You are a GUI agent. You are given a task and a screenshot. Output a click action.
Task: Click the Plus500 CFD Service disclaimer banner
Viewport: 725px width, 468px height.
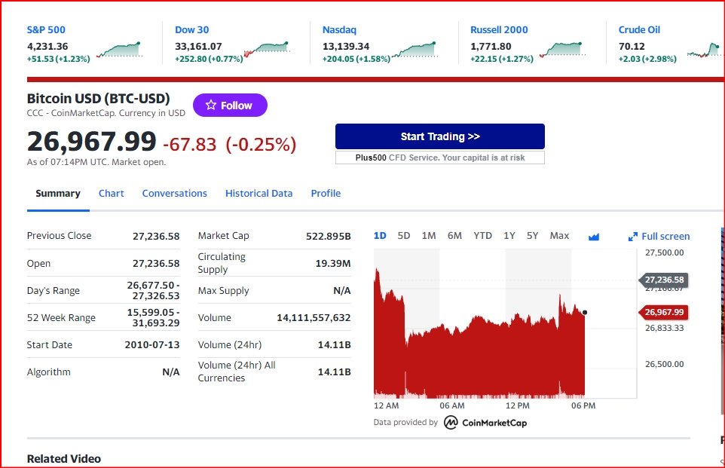point(439,158)
